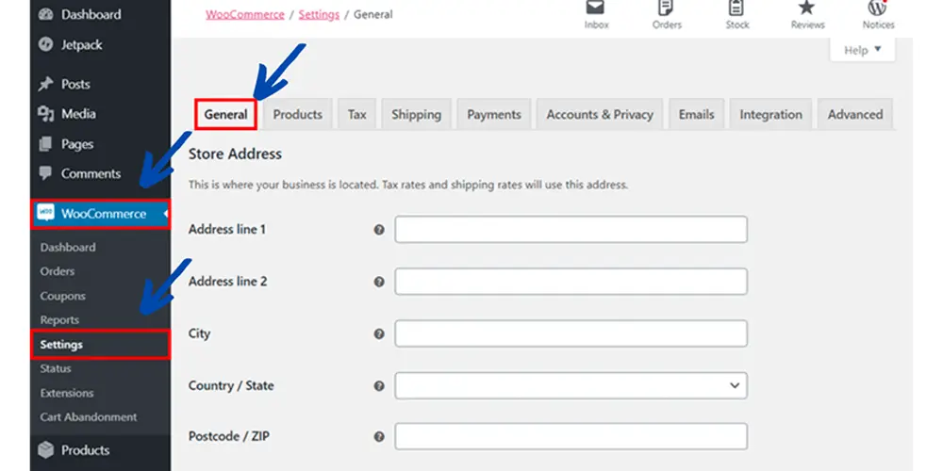The height and width of the screenshot is (471, 943).
Task: Click the Comments bubble icon
Action: point(45,173)
